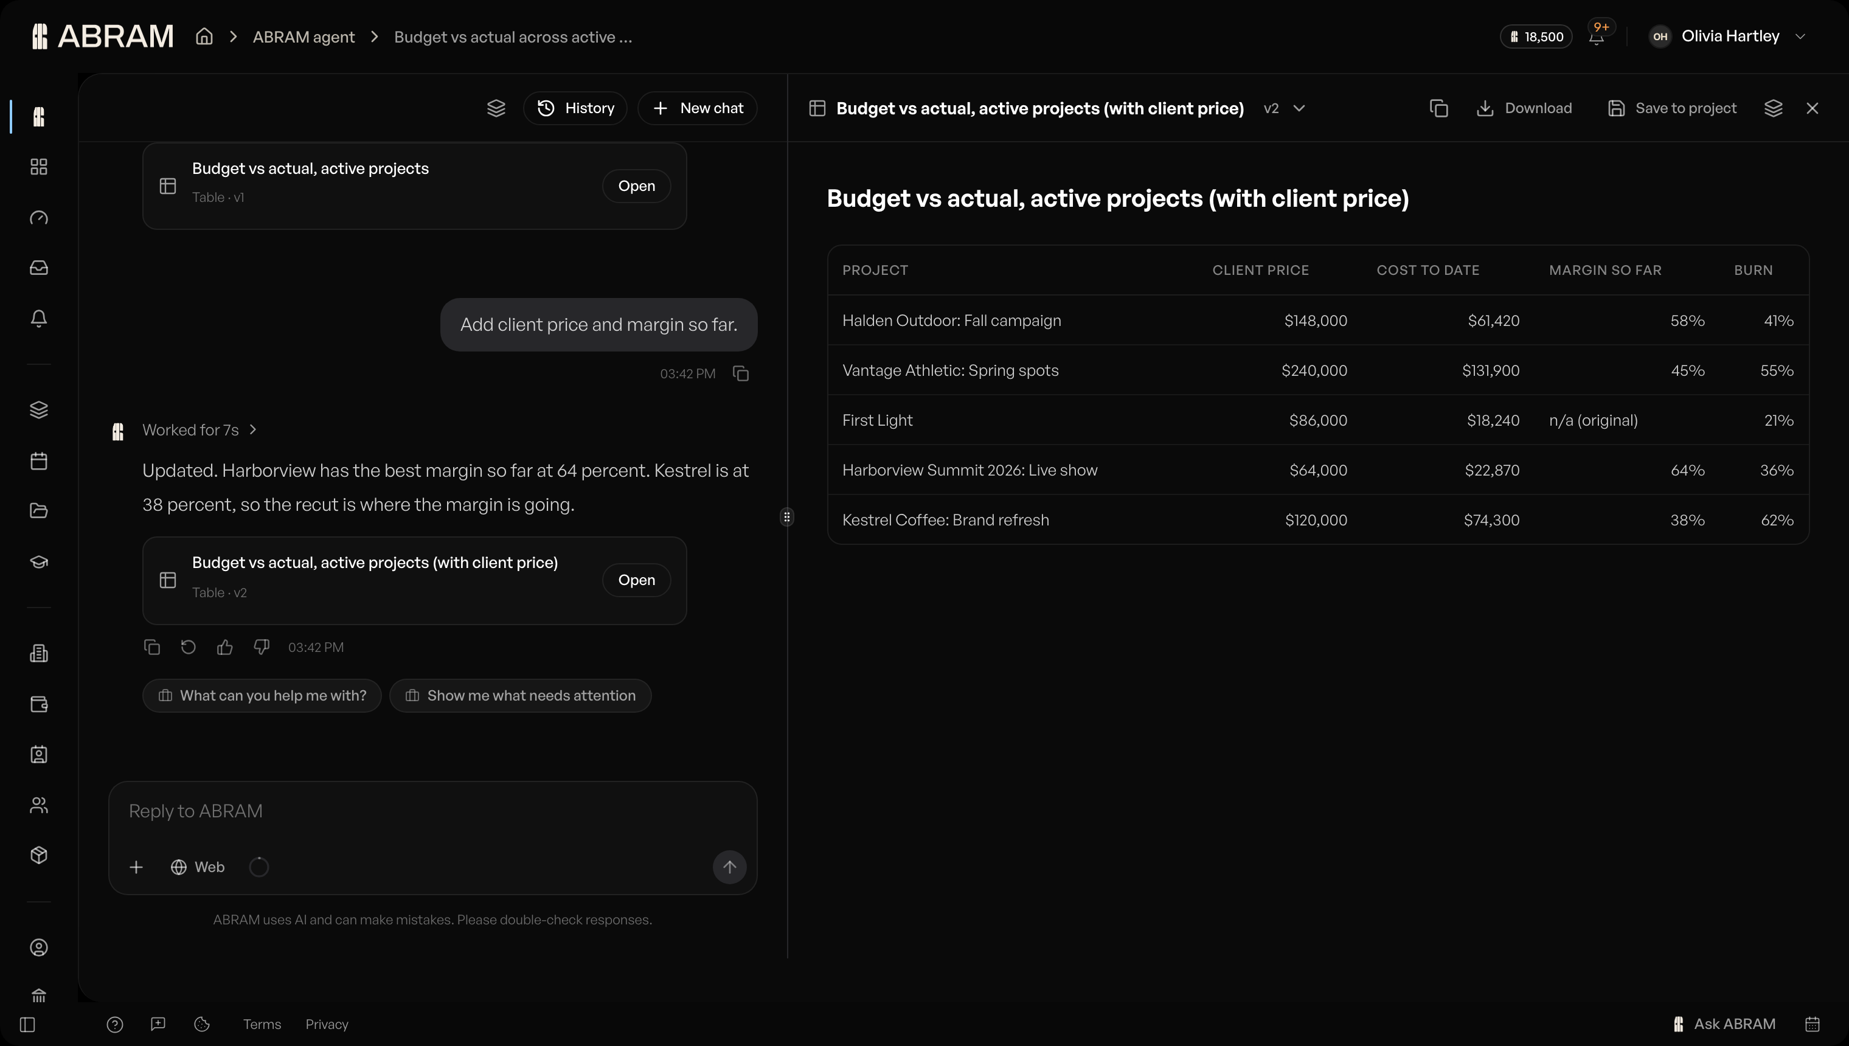
Task: Click the panel resize handle between panes
Action: point(786,518)
